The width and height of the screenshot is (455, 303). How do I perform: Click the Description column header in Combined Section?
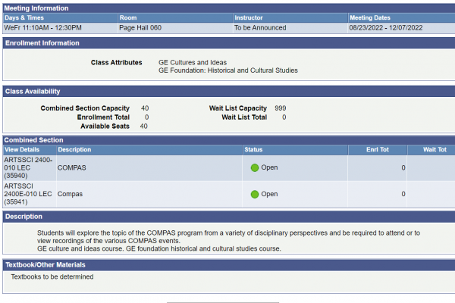tap(149, 150)
